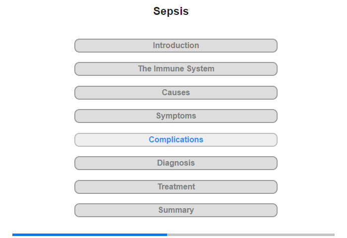
Task: Jump to the Summary section
Action: 176,210
